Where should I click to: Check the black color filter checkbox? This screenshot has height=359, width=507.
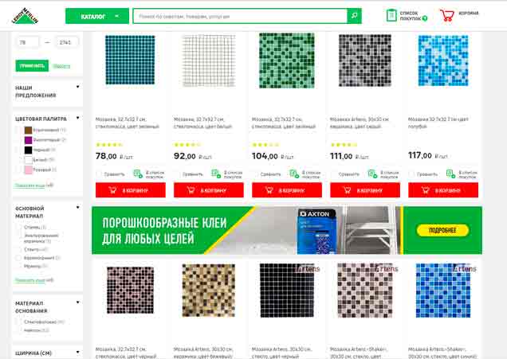[x=18, y=150]
